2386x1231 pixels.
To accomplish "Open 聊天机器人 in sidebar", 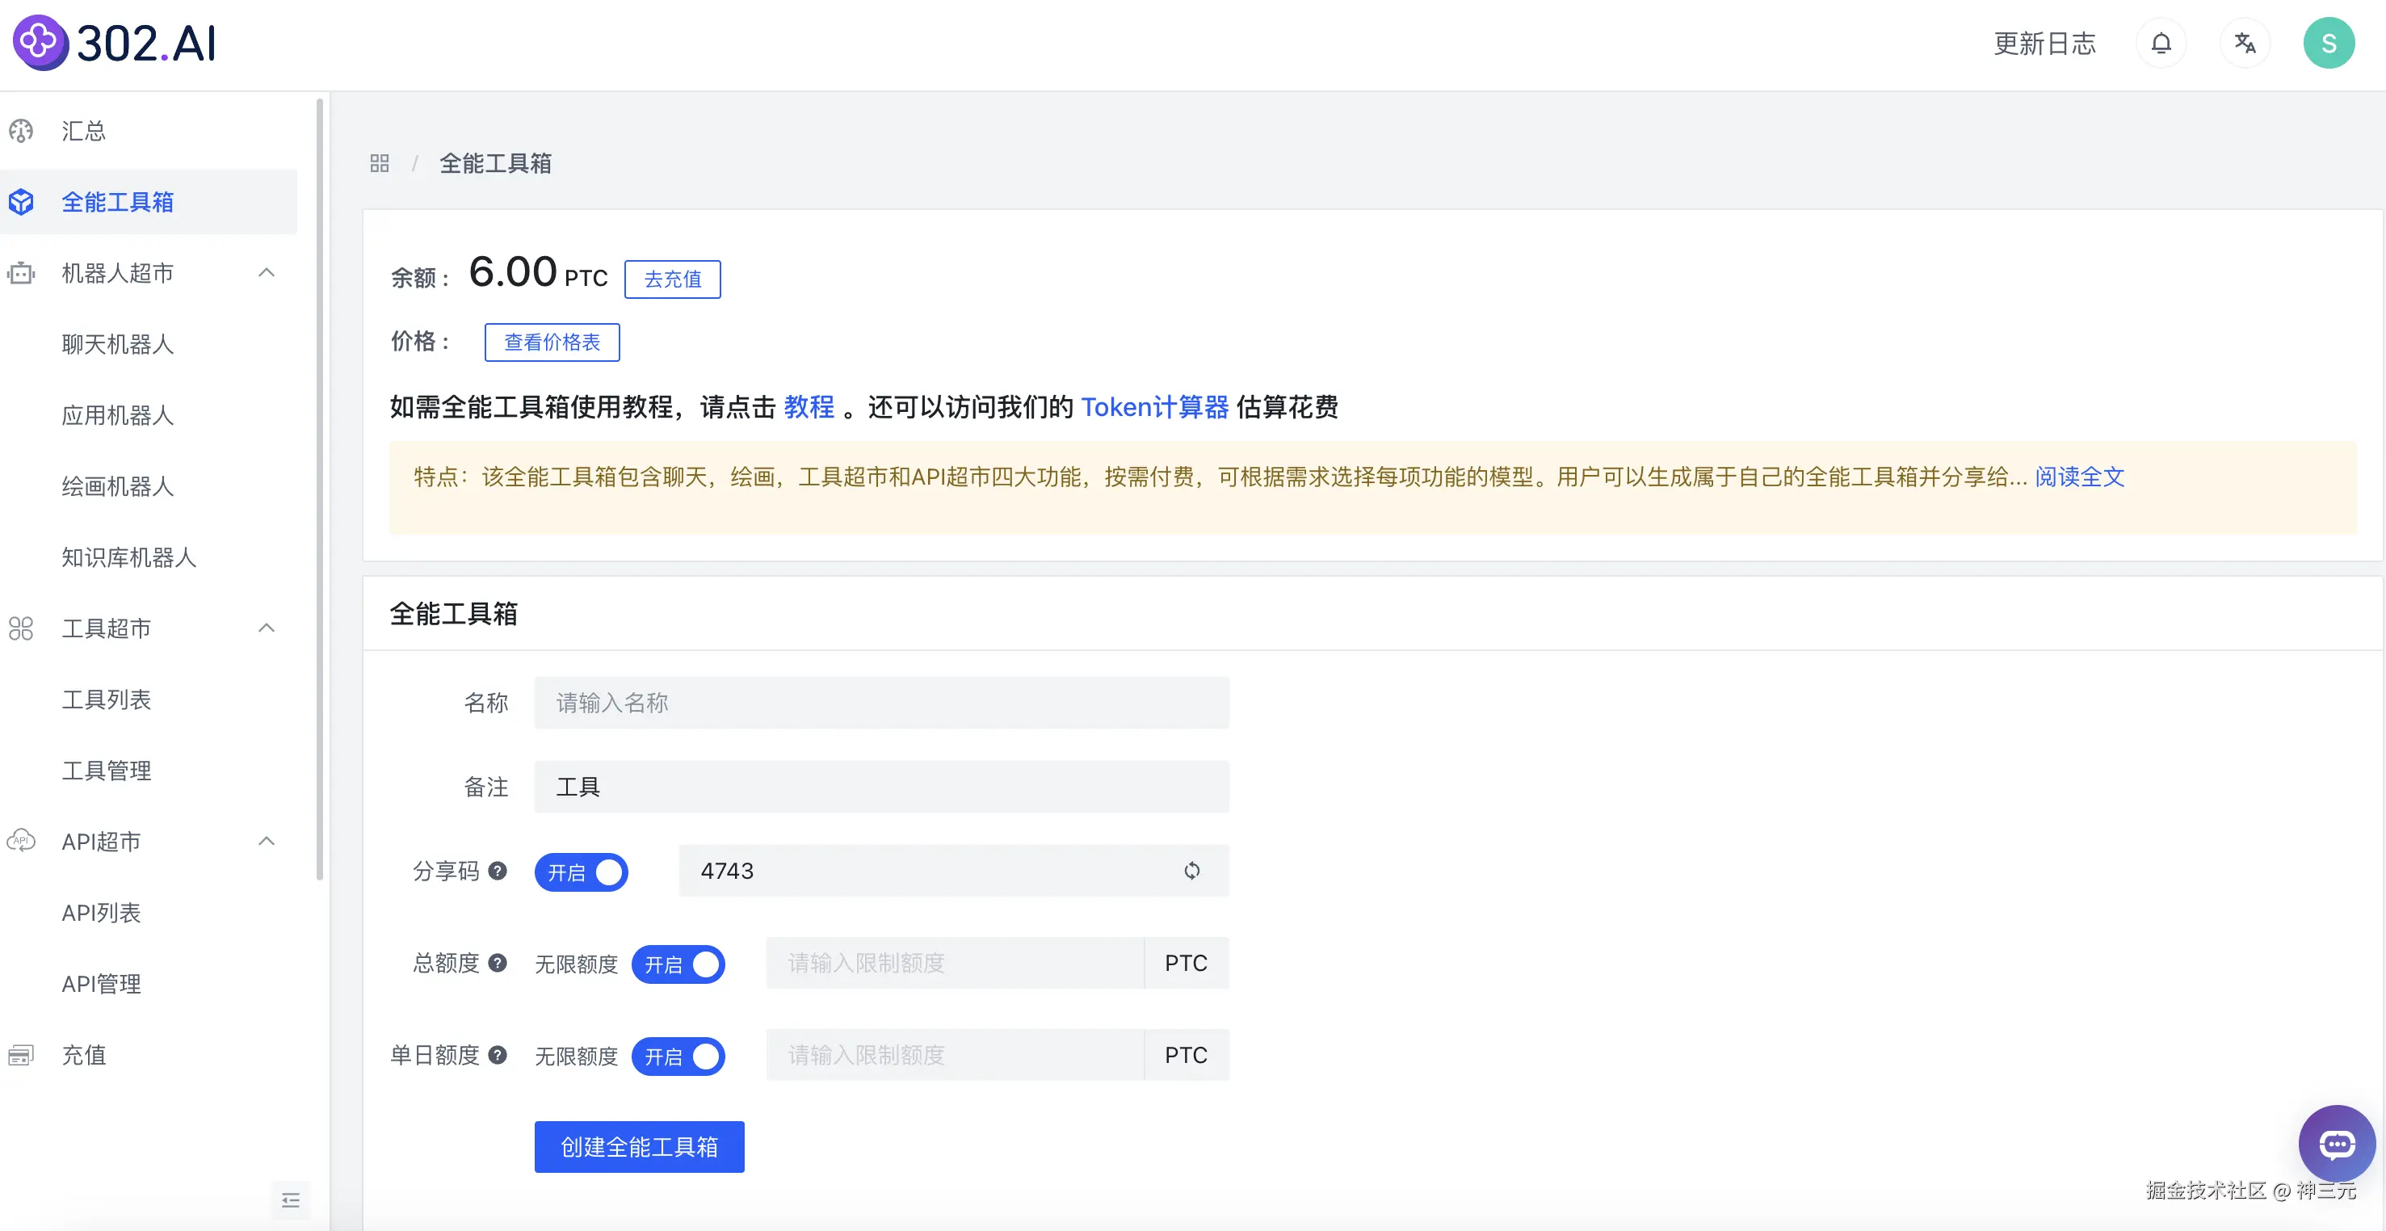I will pyautogui.click(x=118, y=345).
